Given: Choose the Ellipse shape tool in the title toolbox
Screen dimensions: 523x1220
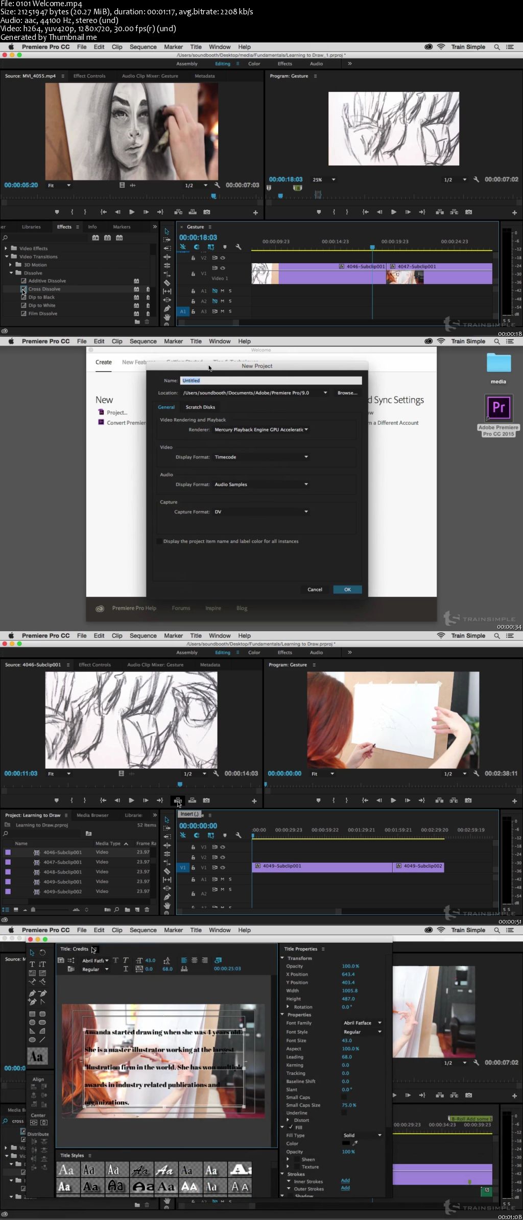Looking at the screenshot, I should (x=32, y=1040).
